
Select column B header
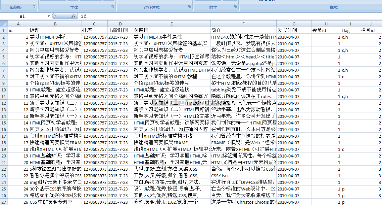point(55,24)
